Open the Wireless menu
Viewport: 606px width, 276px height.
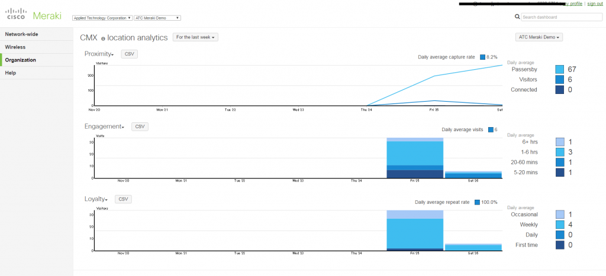pos(37,47)
